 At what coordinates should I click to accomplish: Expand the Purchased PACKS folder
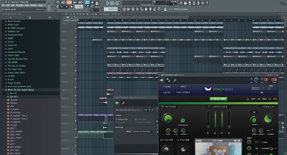tap(14, 35)
